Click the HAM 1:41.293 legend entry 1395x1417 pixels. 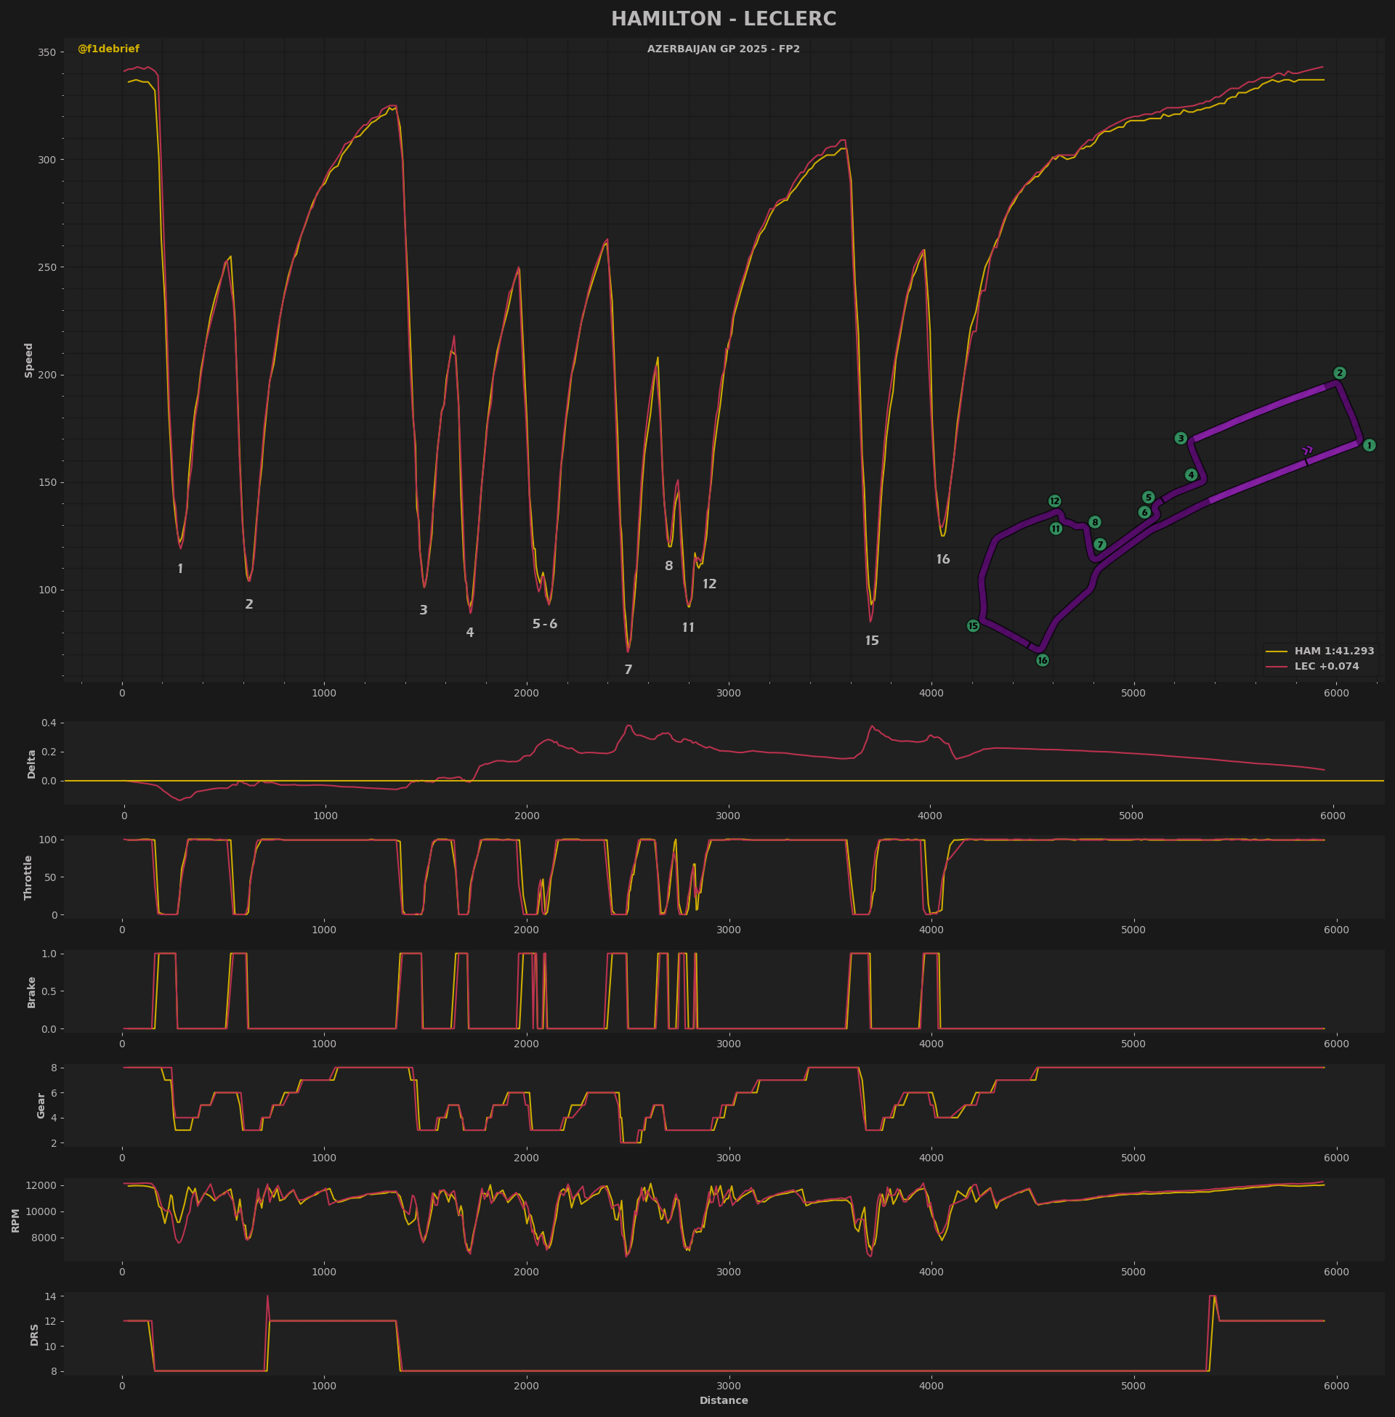(1333, 651)
